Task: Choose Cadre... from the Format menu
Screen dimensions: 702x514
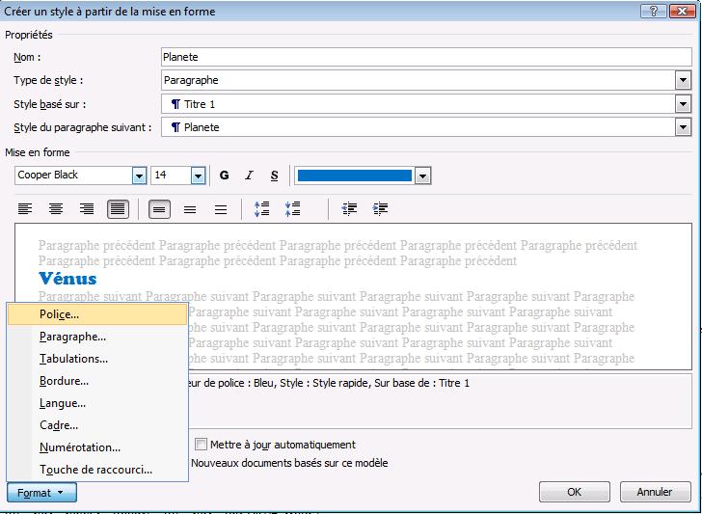Action: pyautogui.click(x=97, y=425)
